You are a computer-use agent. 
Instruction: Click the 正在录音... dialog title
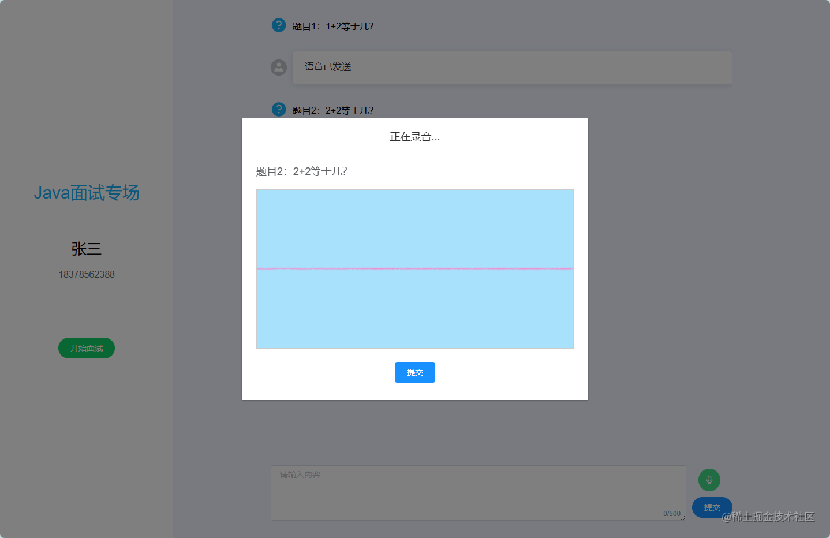point(414,137)
